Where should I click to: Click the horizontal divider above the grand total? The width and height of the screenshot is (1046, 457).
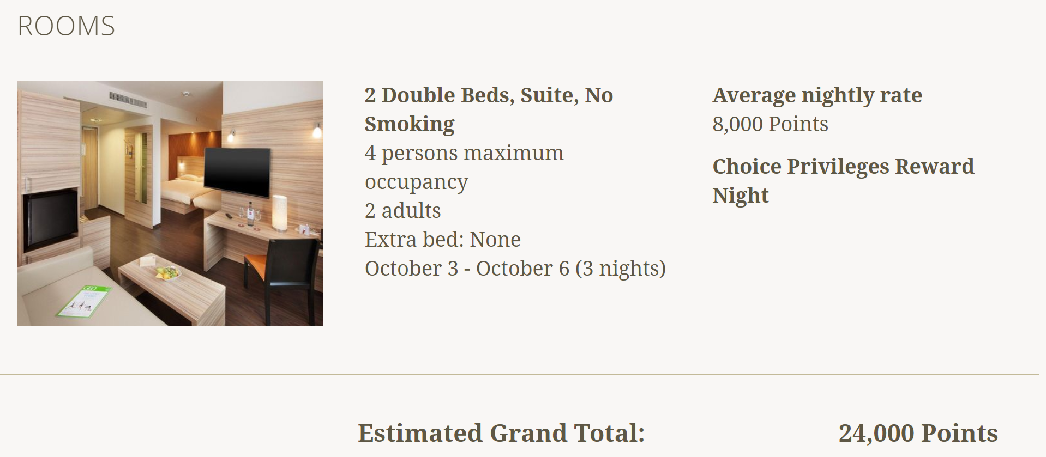click(x=519, y=374)
